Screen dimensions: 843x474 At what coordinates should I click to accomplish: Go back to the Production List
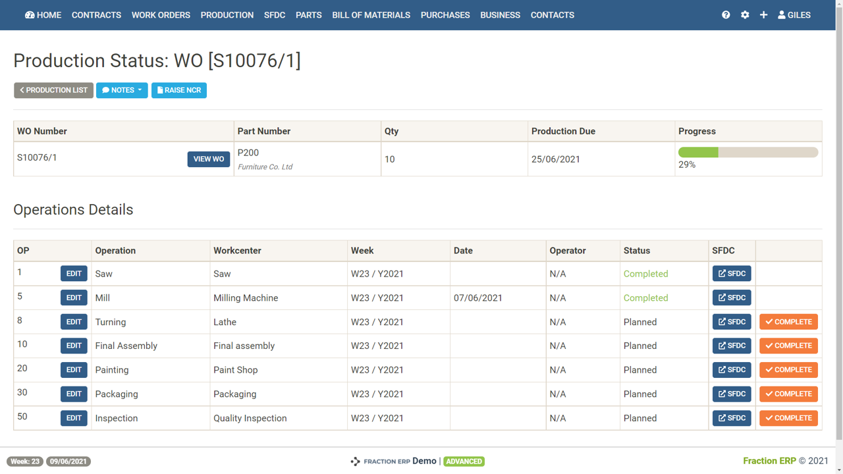click(54, 90)
